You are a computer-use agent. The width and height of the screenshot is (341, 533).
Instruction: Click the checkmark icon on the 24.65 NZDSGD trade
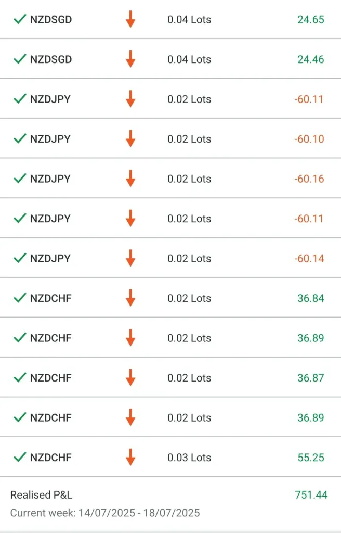click(20, 19)
